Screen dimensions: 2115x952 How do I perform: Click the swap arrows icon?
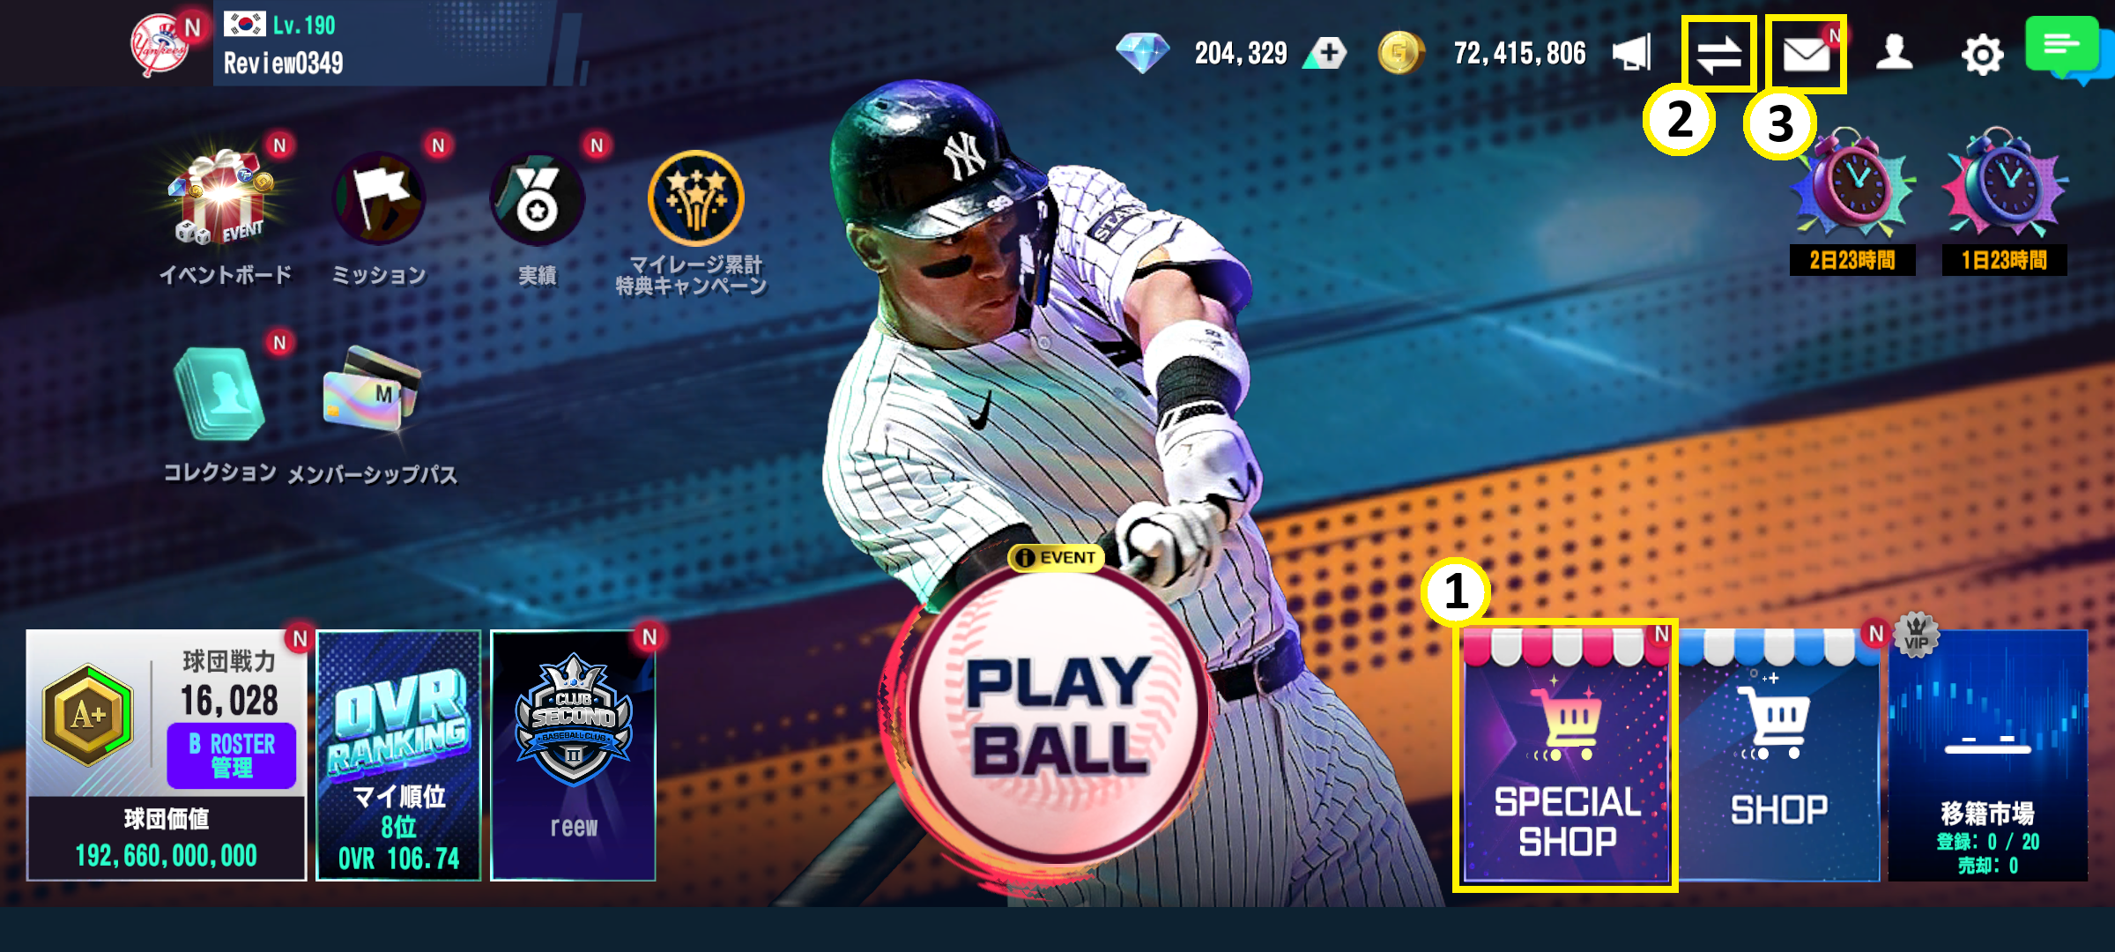1718,55
